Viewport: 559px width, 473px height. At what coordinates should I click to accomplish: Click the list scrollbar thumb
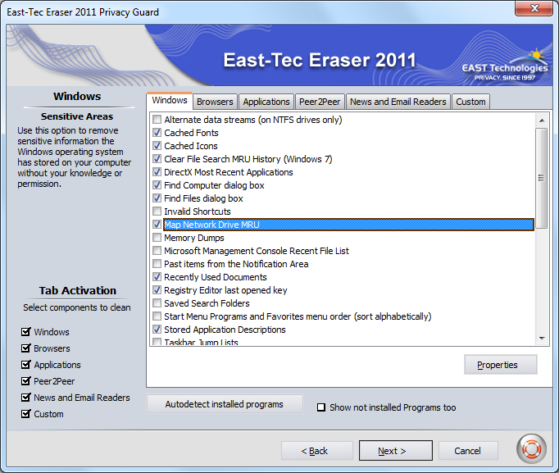[542, 178]
